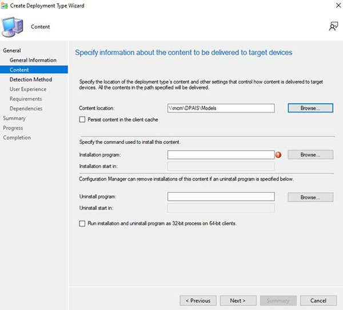The height and width of the screenshot is (310, 343).
Task: Open the Requirements step
Action: 26,99
